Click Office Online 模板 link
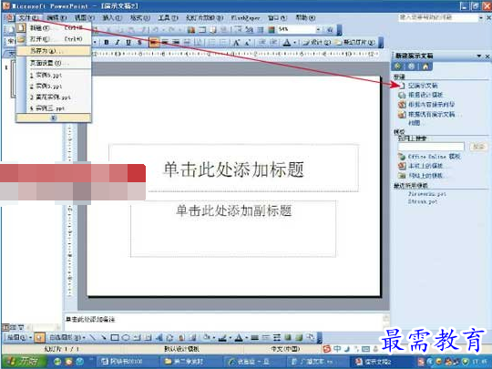 click(x=435, y=157)
